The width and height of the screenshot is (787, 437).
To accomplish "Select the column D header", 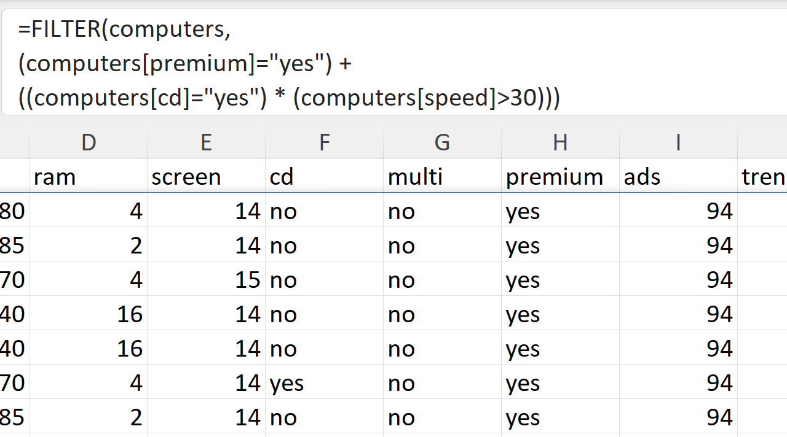I will point(89,142).
